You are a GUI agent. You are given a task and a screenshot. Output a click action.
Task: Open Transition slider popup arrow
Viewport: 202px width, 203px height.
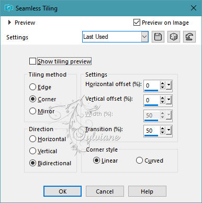[x=169, y=130]
